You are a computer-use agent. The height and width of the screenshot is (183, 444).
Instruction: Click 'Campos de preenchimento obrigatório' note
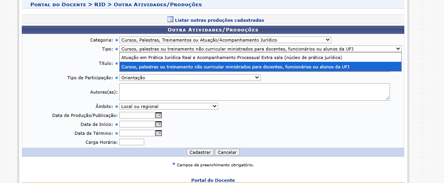(215, 165)
